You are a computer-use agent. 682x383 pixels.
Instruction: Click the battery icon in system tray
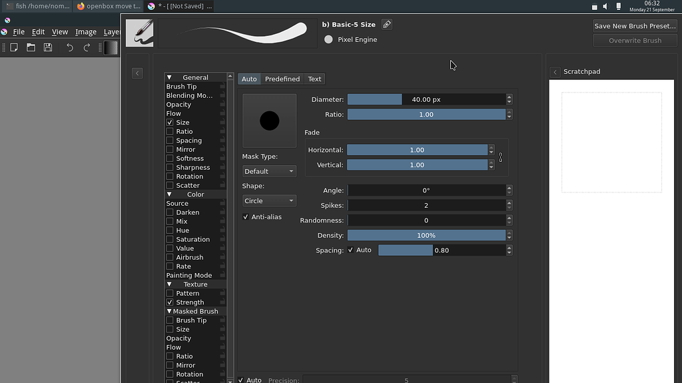click(619, 7)
